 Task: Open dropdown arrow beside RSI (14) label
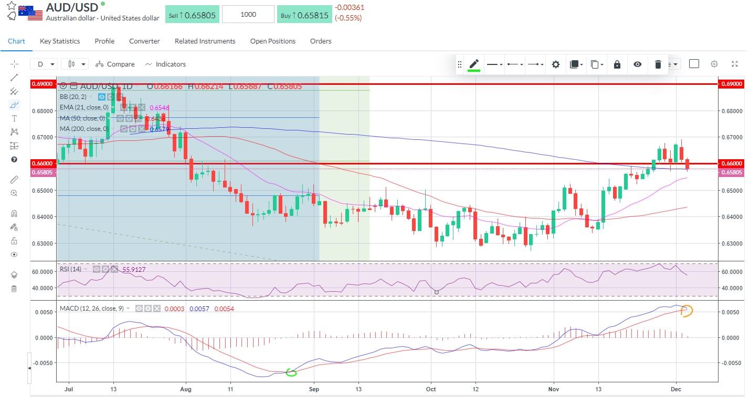[x=86, y=269]
